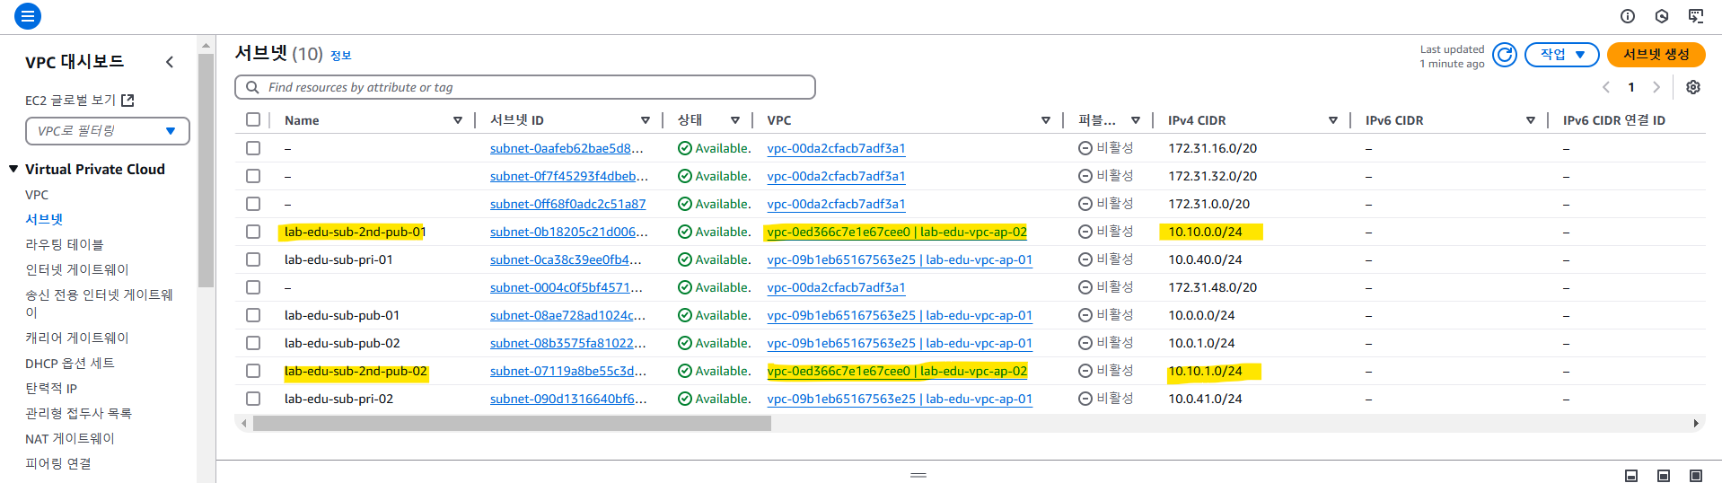Select checkbox for lab-edu-sub-pri-02
This screenshot has width=1722, height=483.
pos(253,399)
